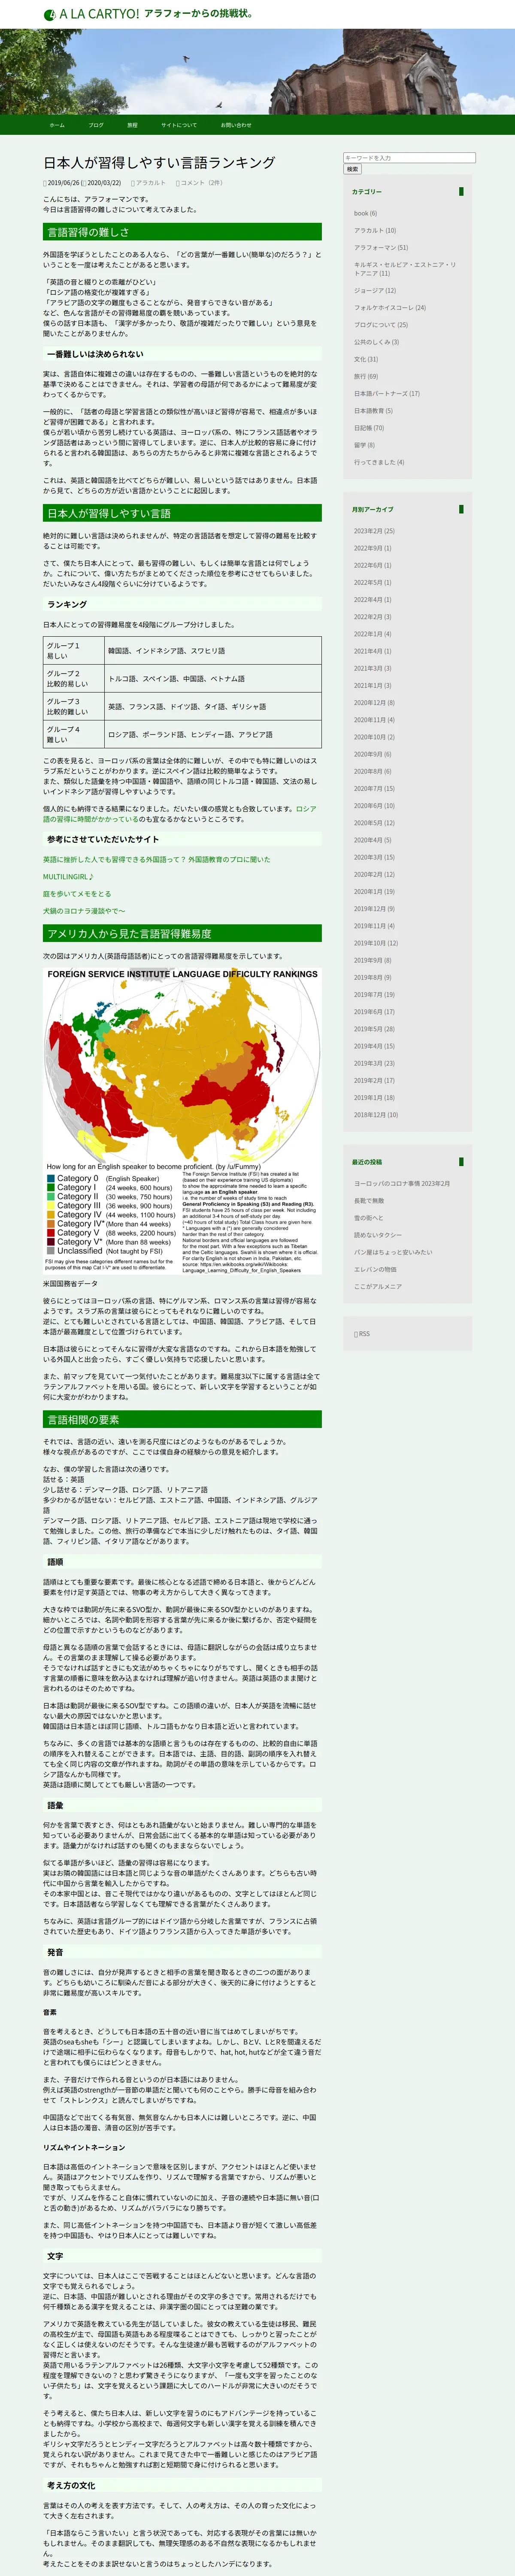Image resolution: width=515 pixels, height=2576 pixels.
Task: Click the グループ1 易しい table cell
Action: [x=74, y=651]
